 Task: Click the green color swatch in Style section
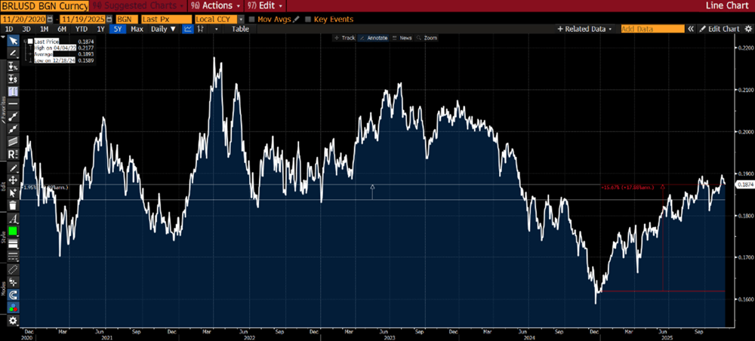[12, 231]
